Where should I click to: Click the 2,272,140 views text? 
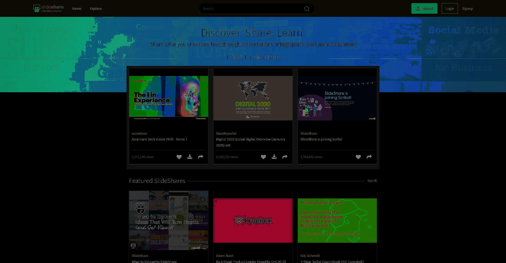(143, 157)
